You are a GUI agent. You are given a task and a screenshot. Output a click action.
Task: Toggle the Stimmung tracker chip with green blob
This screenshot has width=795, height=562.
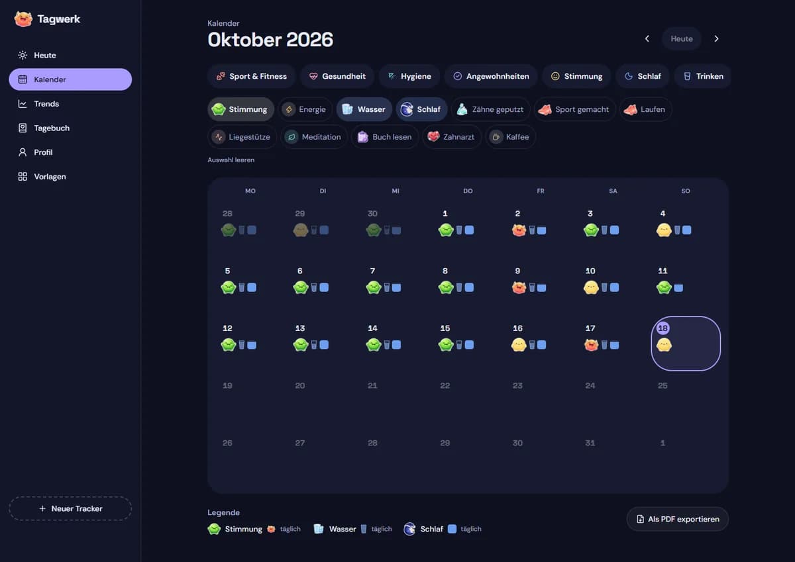tap(240, 109)
